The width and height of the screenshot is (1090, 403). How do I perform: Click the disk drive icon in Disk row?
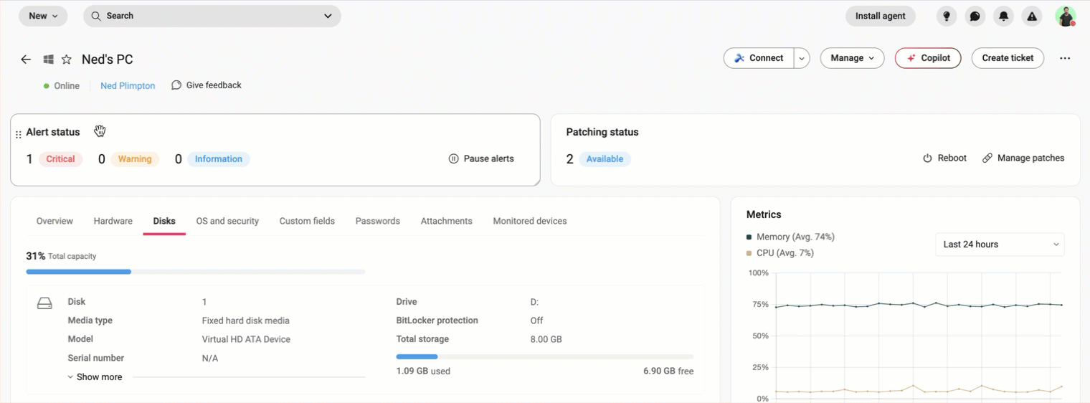pos(44,303)
